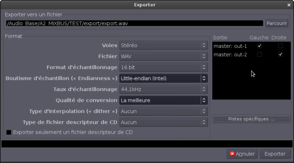Enable Gauche for master: out-2
This screenshot has width=294, height=163.
click(259, 54)
